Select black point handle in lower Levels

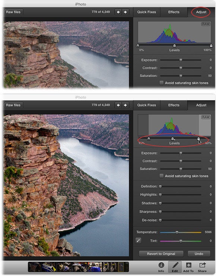point(149,139)
